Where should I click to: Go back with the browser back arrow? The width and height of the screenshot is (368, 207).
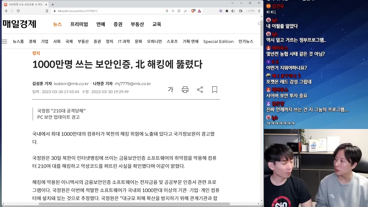tap(6, 11)
